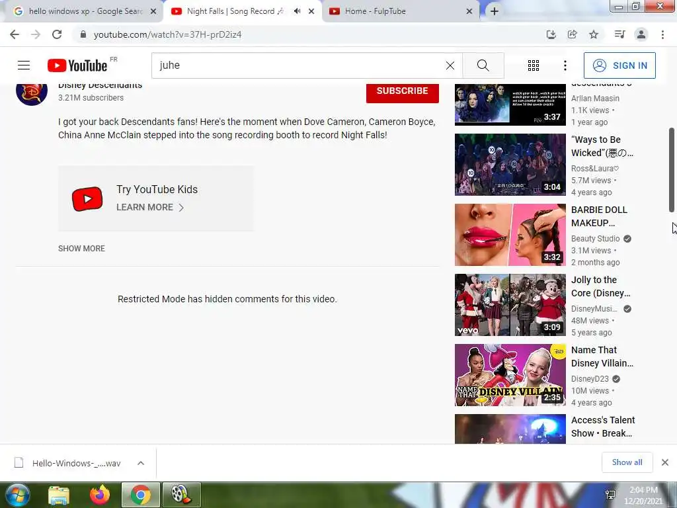Open BARBIE DOLL MAKEUP video thumbnail
The image size is (677, 508).
coord(510,235)
